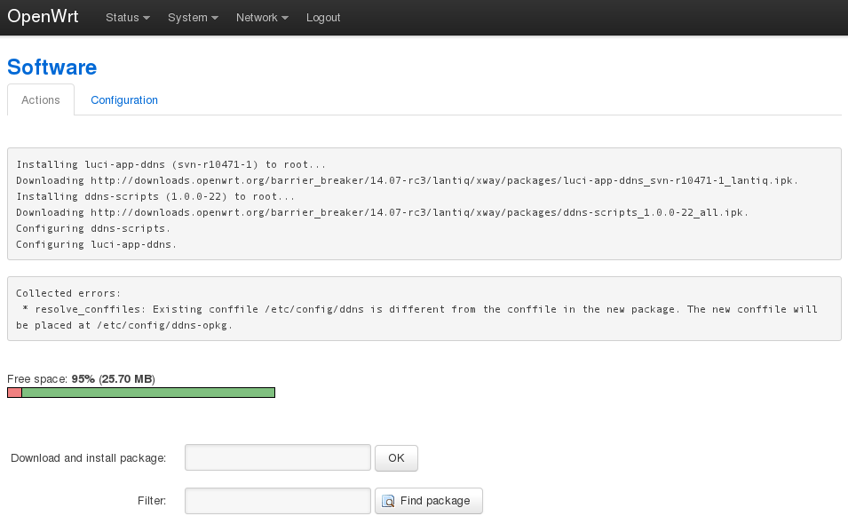Expand the Status dropdown menu
Viewport: 848px width, 524px height.
tap(127, 18)
